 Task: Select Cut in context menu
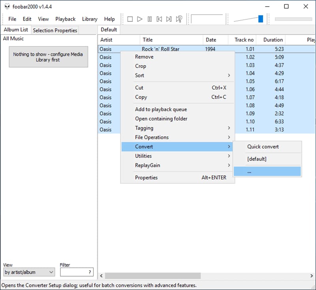coord(177,88)
